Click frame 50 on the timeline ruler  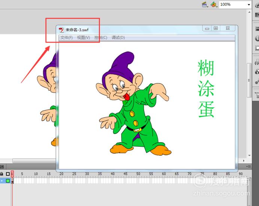[x=138, y=174]
